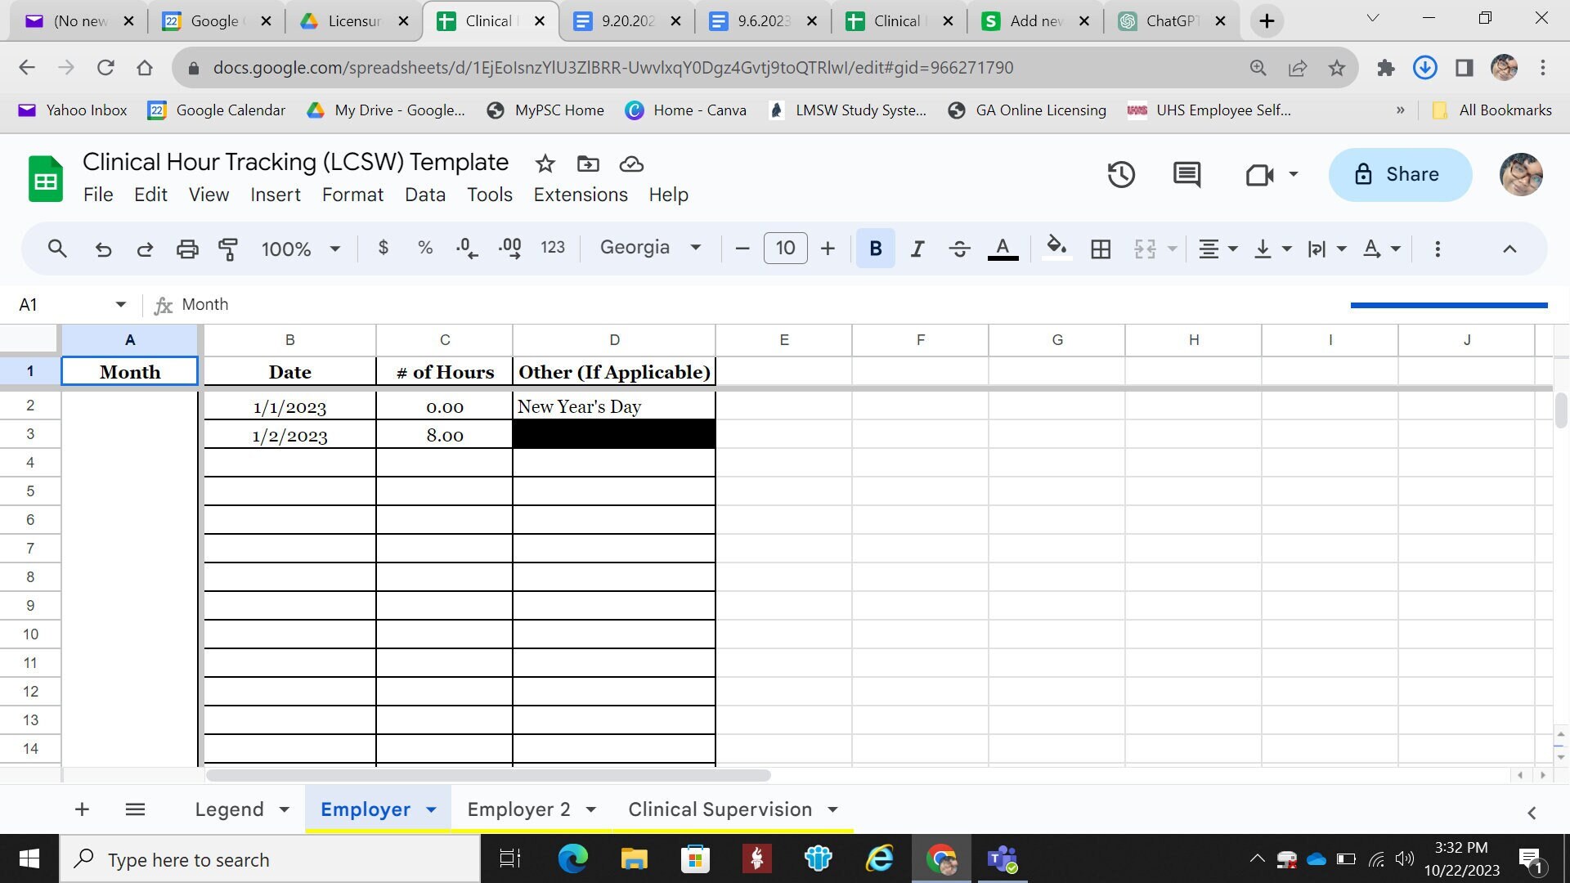This screenshot has width=1570, height=883.
Task: Expand the Clinical Supervision sheet menu
Action: pos(832,809)
